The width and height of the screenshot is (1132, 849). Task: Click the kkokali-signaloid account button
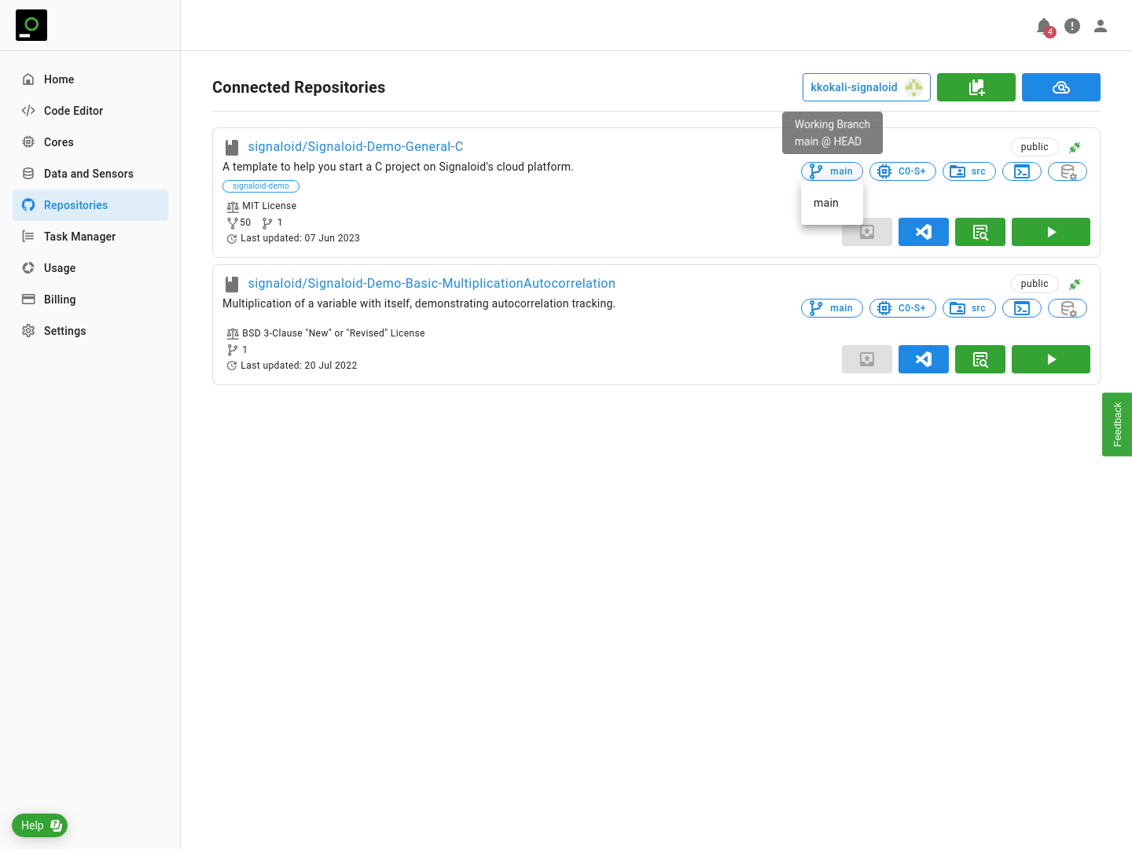point(866,87)
